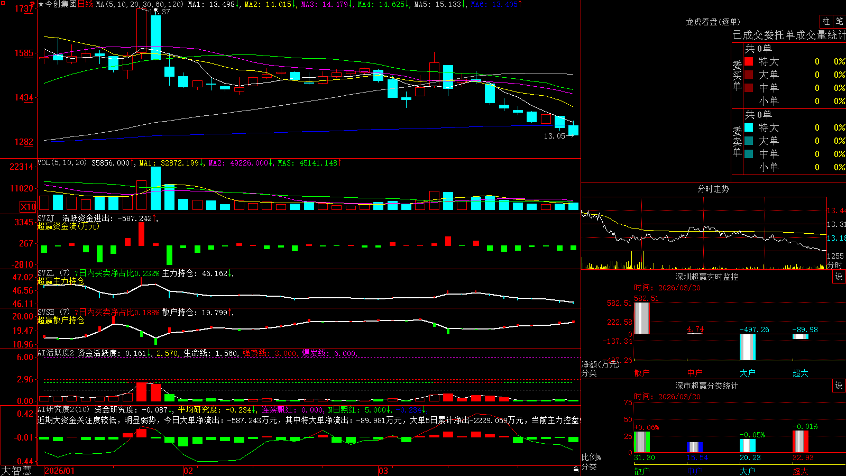
Task: Click the 1585 price axis label
Action: tap(24, 53)
